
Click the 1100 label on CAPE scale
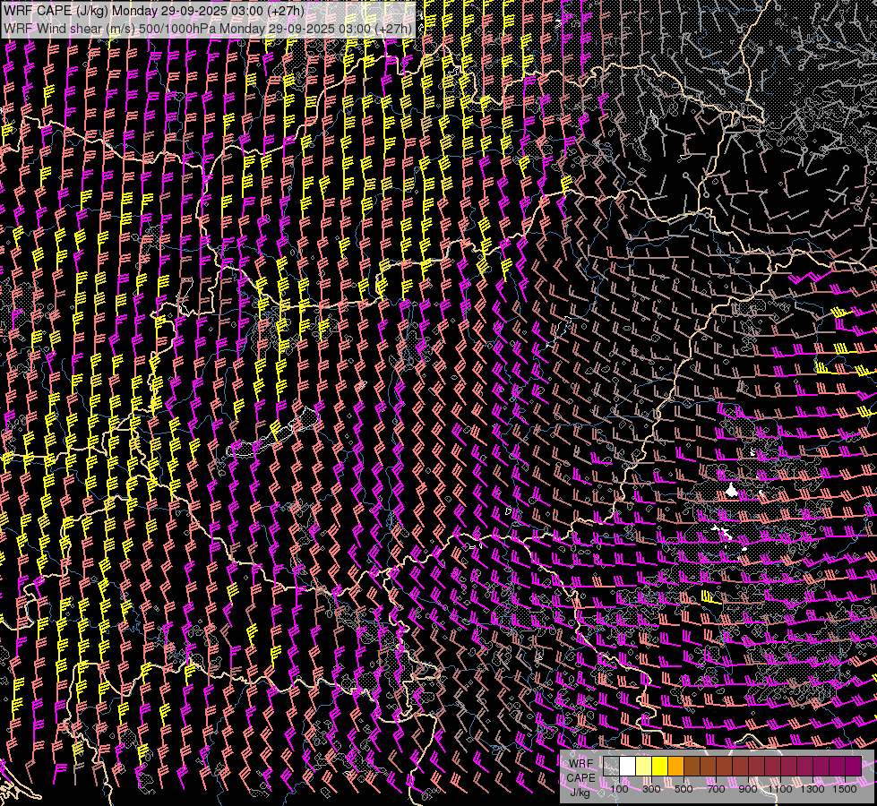click(x=780, y=789)
